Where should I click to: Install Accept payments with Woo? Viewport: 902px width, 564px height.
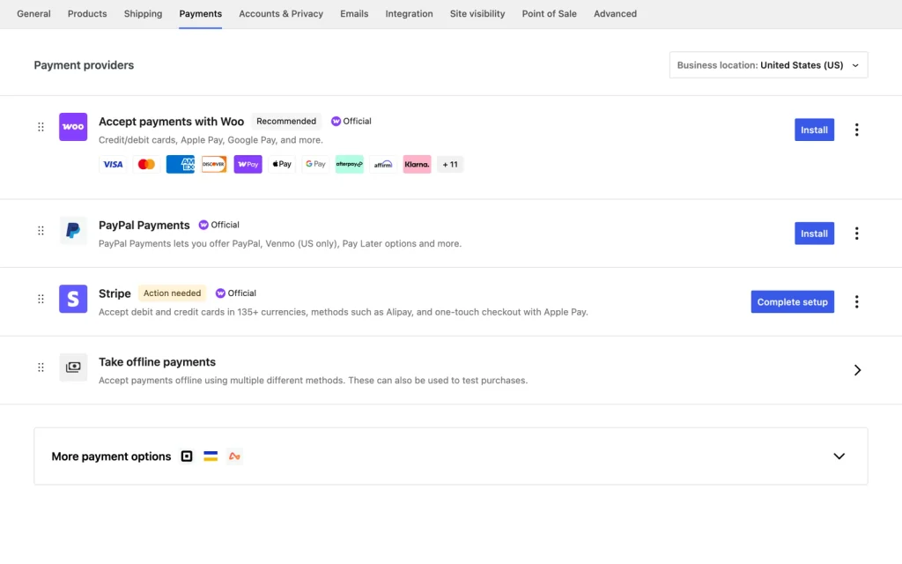click(814, 130)
